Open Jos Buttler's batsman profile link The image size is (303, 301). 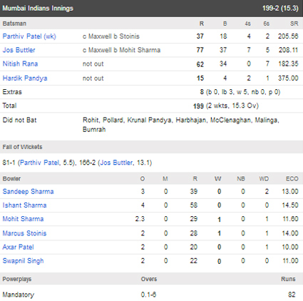tap(19, 50)
